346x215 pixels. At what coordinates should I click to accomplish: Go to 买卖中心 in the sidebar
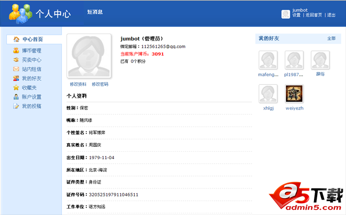31,60
